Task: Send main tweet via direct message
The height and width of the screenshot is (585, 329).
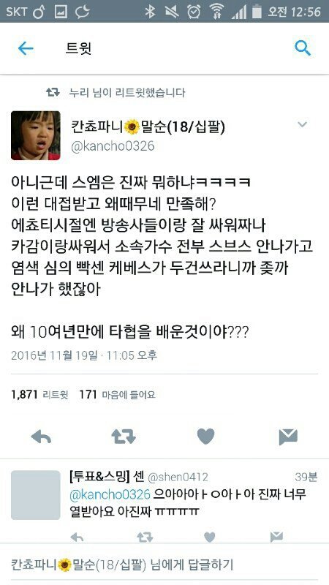Action: click(288, 437)
